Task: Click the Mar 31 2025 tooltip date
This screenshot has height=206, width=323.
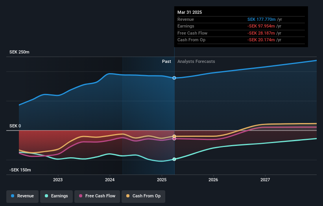Action: coord(190,12)
